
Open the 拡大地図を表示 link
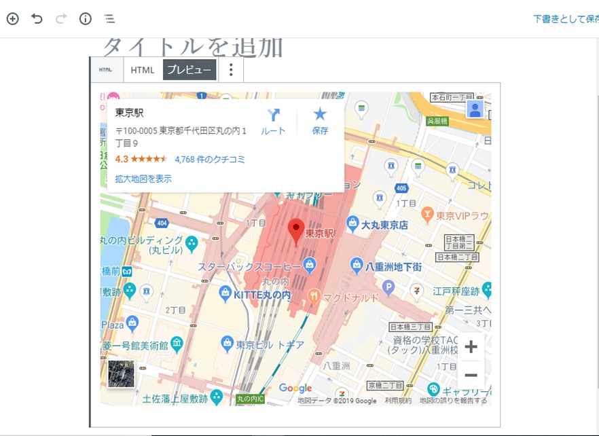pyautogui.click(x=143, y=179)
